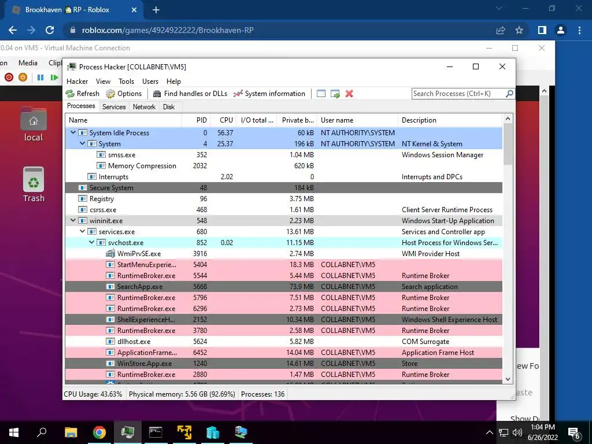The image size is (592, 444).
Task: Click the green Reset VM play icon
Action: click(54, 77)
